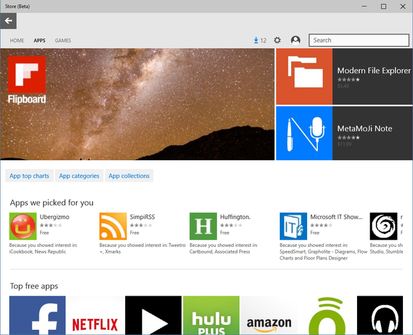Open the MetaMoJi Note featured tile
The width and height of the screenshot is (413, 335).
pos(344,133)
